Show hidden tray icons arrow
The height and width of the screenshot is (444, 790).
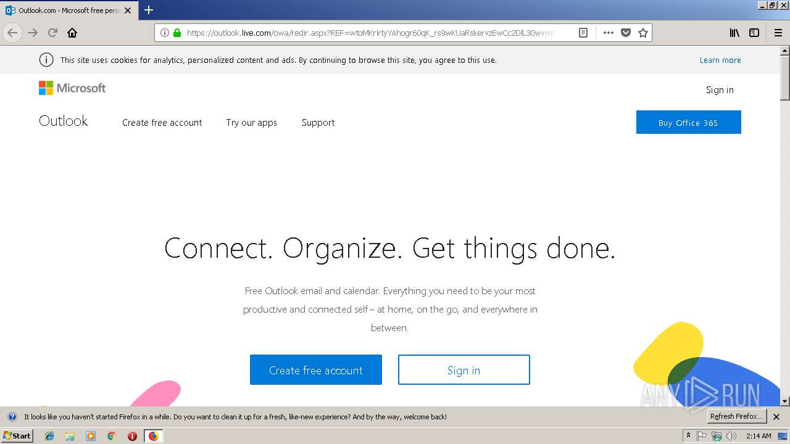tap(689, 436)
